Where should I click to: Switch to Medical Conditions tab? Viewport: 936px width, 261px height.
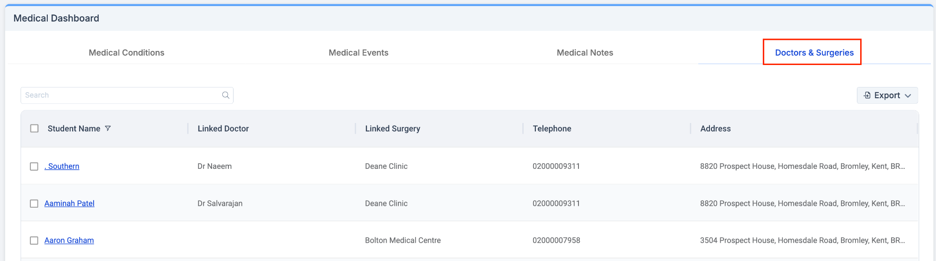(126, 53)
